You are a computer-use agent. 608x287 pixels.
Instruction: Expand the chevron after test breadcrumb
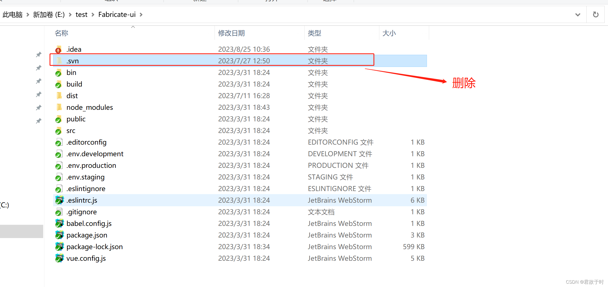point(93,15)
